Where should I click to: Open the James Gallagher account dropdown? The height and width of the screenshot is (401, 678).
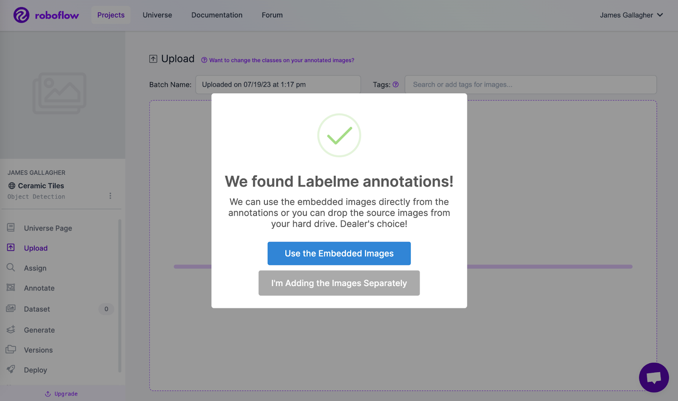(x=631, y=15)
